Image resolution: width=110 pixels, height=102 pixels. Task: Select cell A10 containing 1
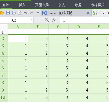pyautogui.click(x=18, y=97)
